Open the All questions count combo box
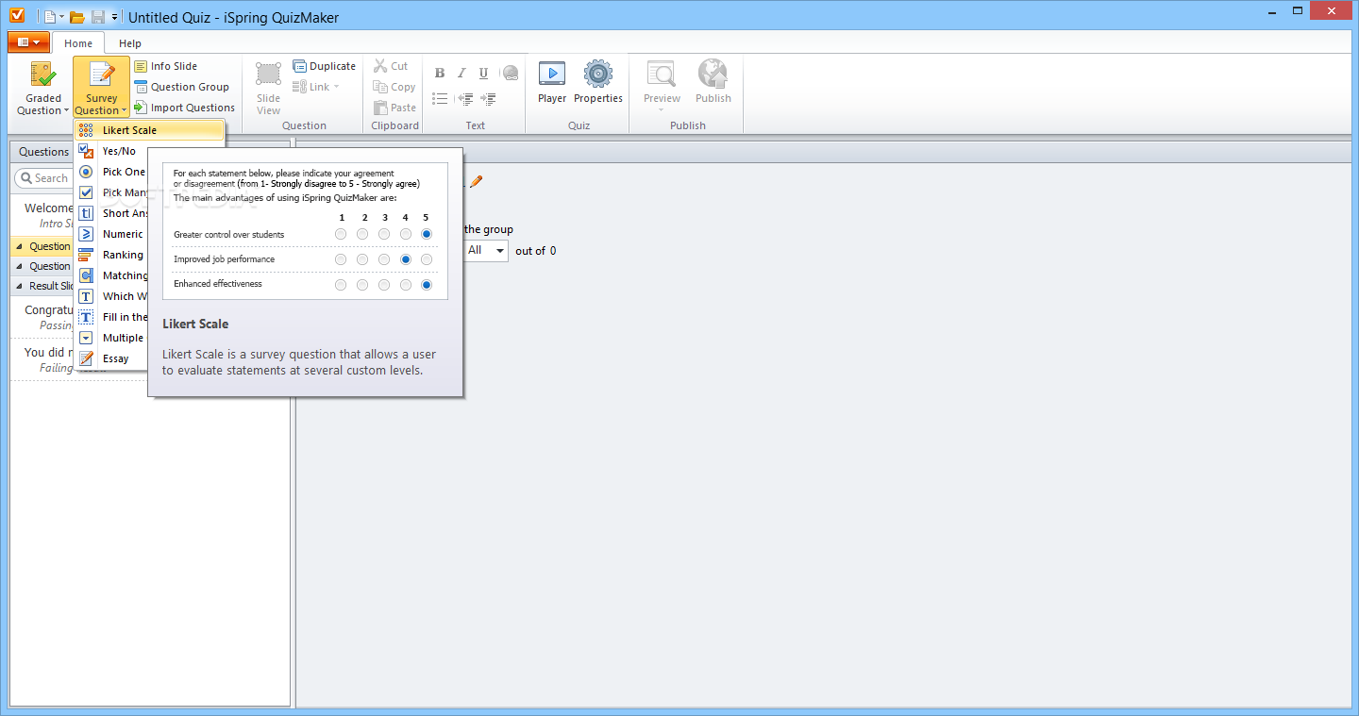 (486, 251)
